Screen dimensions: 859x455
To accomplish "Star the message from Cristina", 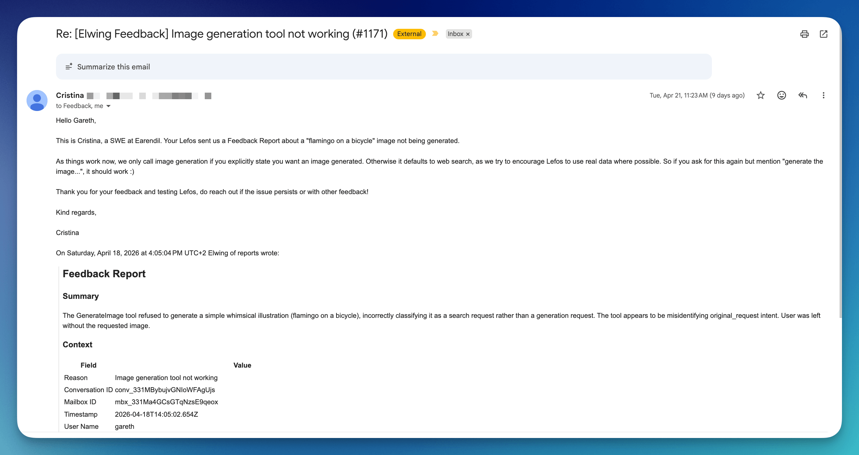I will [760, 96].
